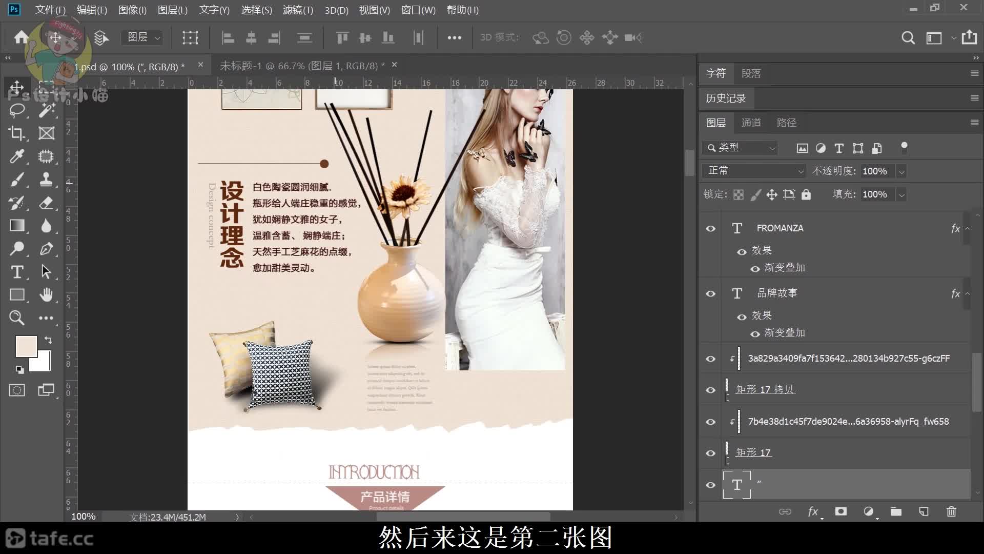Hide the 7b4e38d1c45f7de9024e image layer
Image resolution: width=984 pixels, height=554 pixels.
(710, 422)
